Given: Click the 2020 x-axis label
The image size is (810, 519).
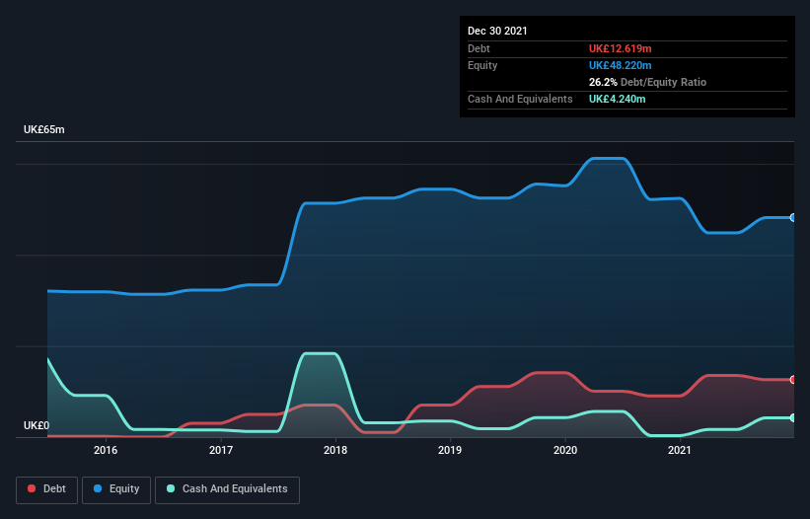Looking at the screenshot, I should point(565,450).
